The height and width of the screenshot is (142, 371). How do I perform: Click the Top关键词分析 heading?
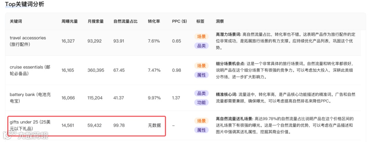tap(25, 4)
